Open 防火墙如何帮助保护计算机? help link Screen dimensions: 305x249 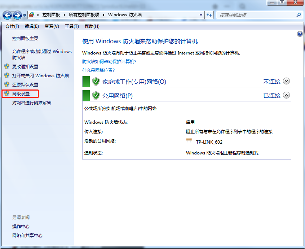[x=109, y=61]
